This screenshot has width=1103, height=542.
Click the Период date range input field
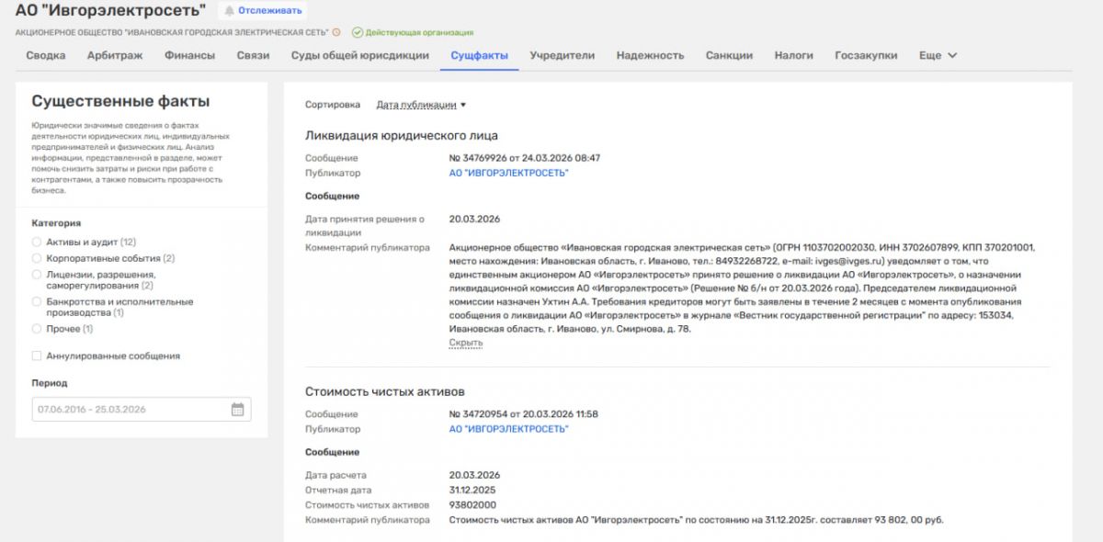point(129,410)
